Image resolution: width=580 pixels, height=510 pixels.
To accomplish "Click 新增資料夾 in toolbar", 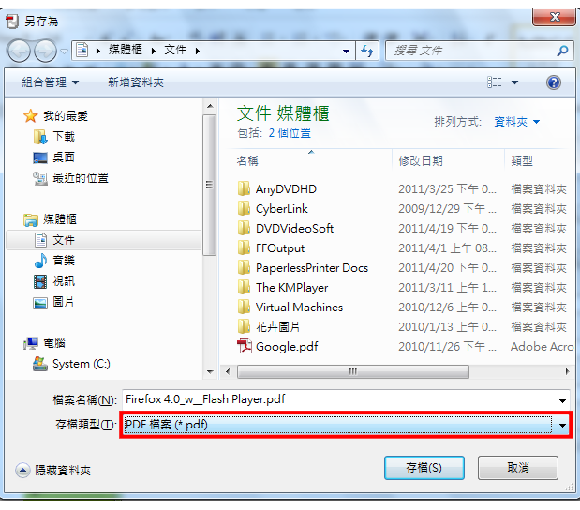I will (x=136, y=82).
